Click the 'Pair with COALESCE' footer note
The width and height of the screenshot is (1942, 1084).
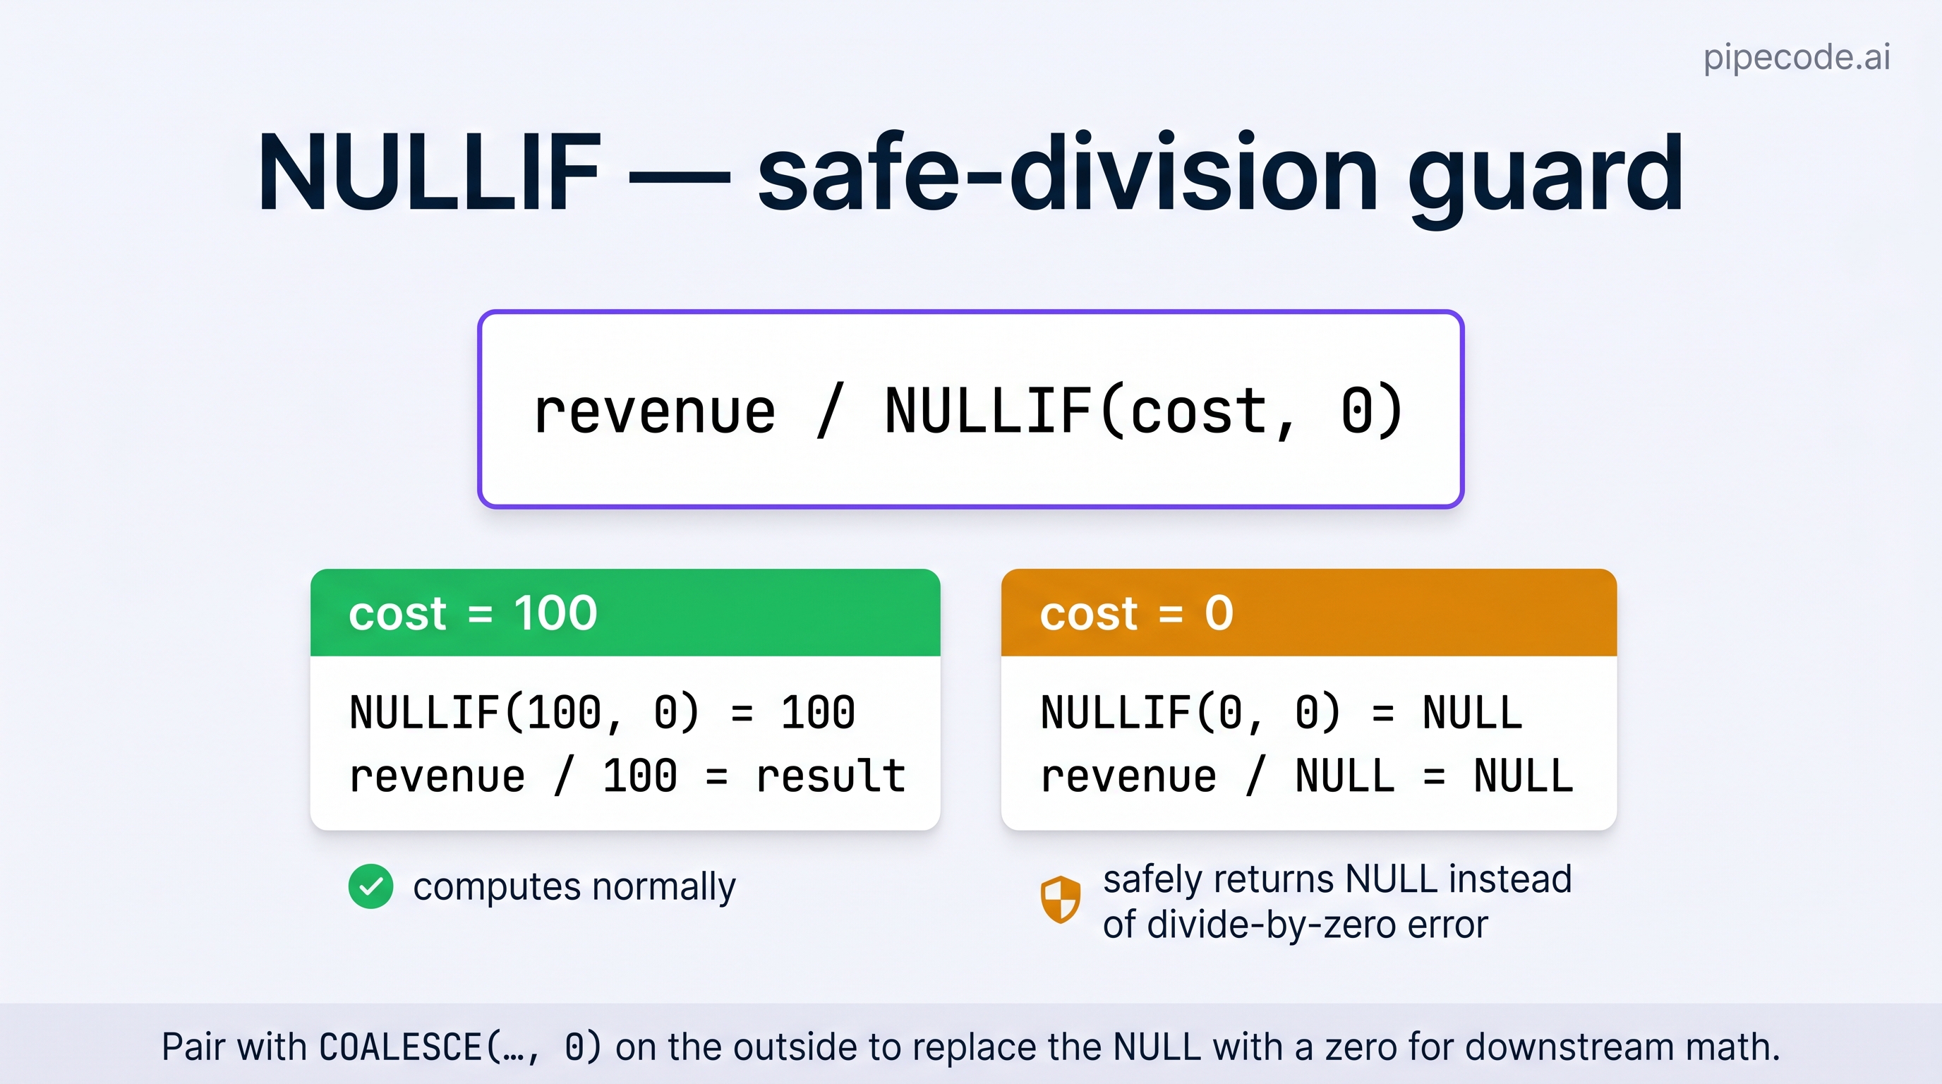(971, 1047)
